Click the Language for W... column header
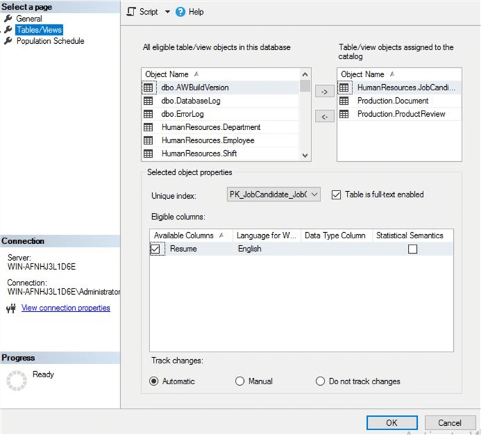Image resolution: width=481 pixels, height=435 pixels. coord(267,236)
